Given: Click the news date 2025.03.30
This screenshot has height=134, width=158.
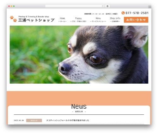Looking at the screenshot, I should (19, 120).
